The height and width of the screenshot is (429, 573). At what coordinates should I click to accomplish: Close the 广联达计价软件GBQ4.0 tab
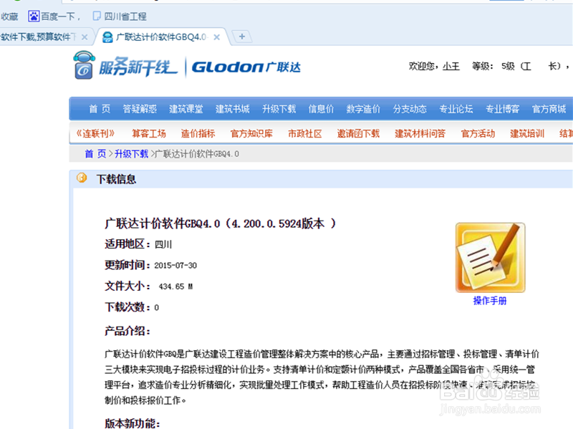tap(217, 37)
